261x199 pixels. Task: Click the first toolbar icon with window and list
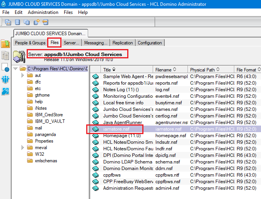click(x=8, y=22)
